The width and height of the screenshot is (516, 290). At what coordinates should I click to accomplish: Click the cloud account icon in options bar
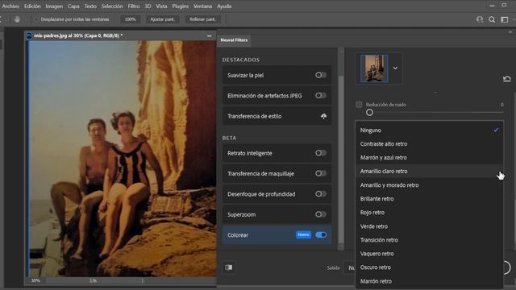[x=480, y=19]
